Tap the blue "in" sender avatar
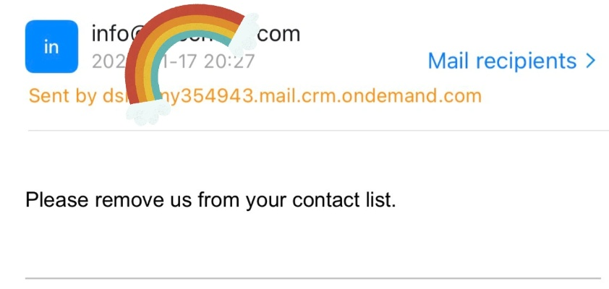This screenshot has height=289, width=609. (x=51, y=47)
